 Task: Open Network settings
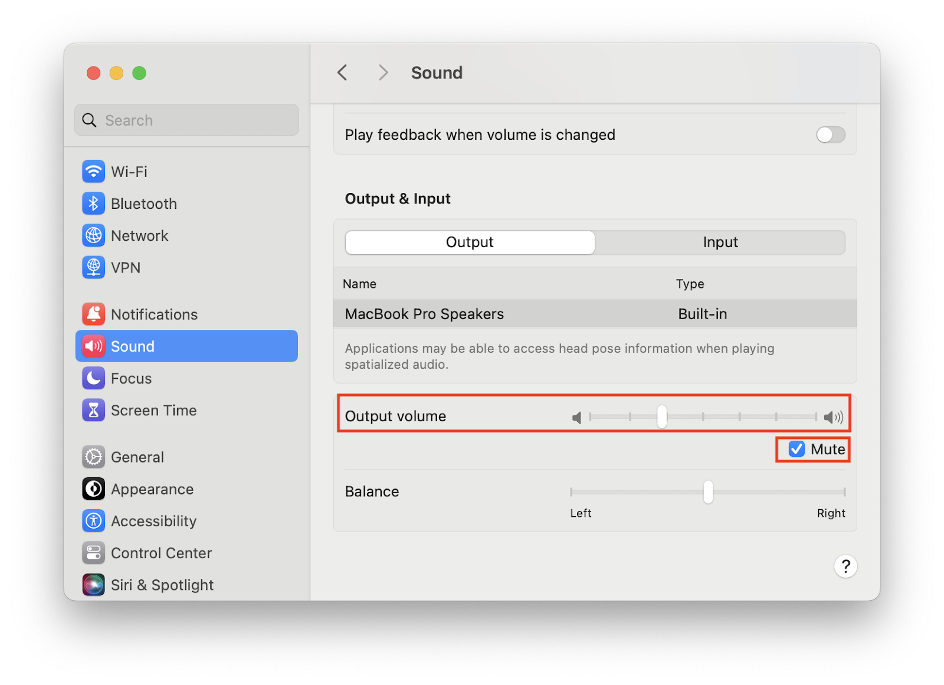click(139, 235)
